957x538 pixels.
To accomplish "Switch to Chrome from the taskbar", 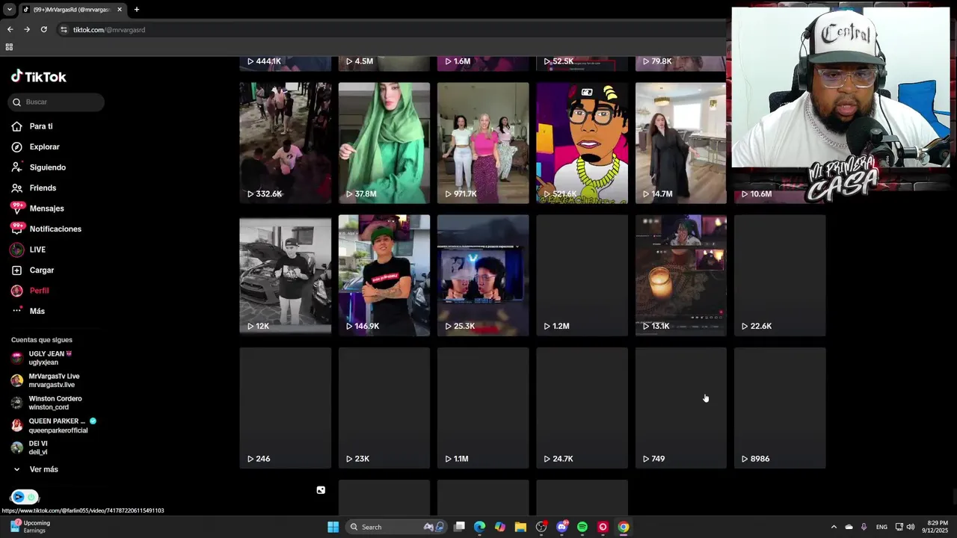I will coord(624,527).
